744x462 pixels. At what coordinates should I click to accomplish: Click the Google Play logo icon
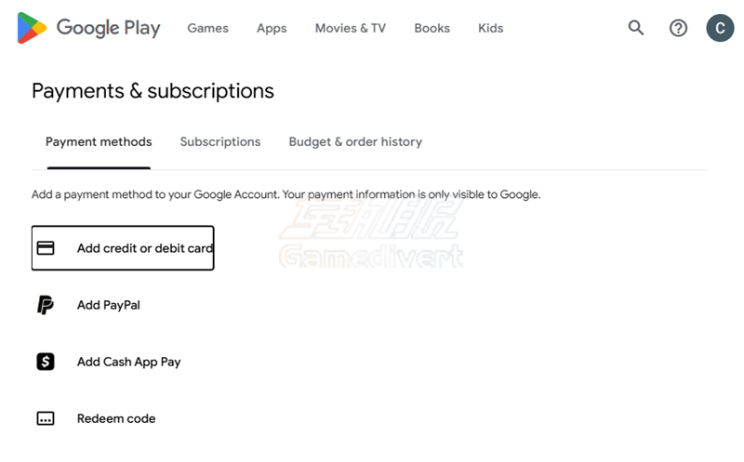tap(32, 28)
